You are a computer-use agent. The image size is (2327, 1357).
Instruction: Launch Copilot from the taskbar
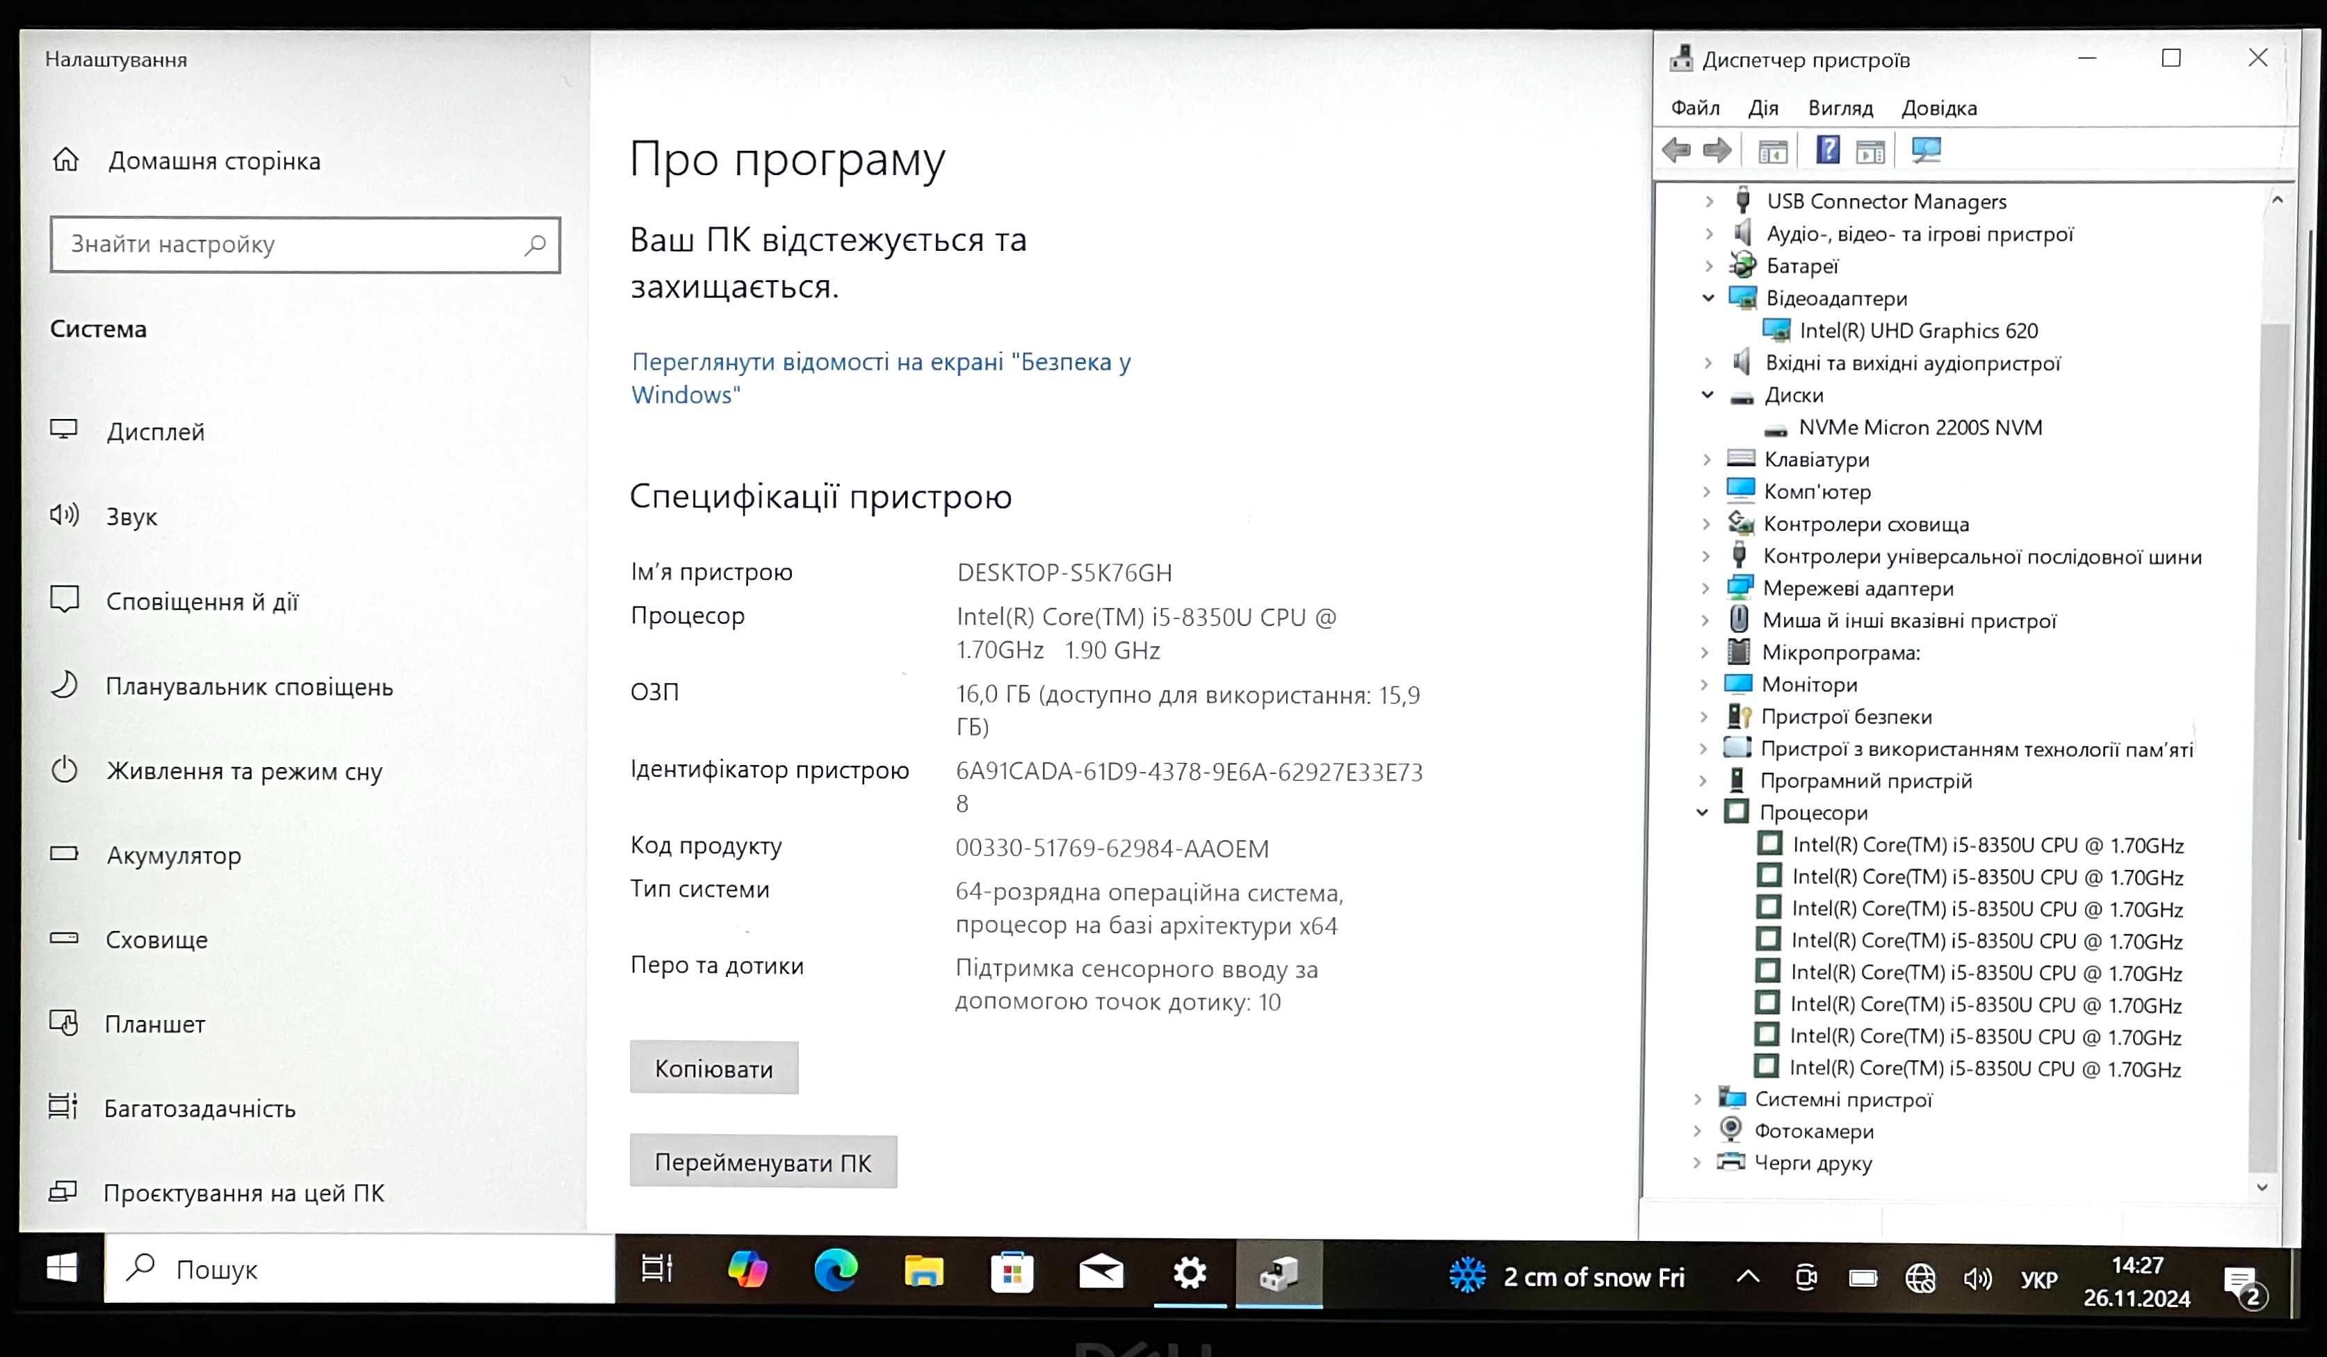click(747, 1270)
